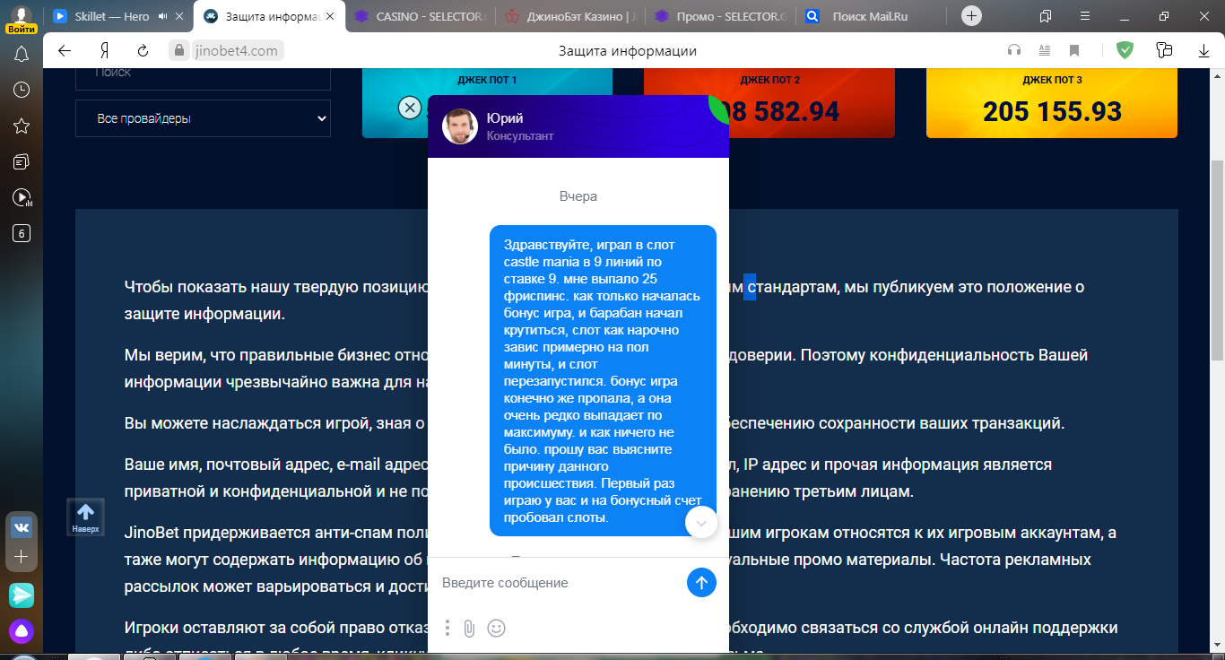Click the jinobet4.com address field
The image size is (1225, 660).
click(x=237, y=51)
